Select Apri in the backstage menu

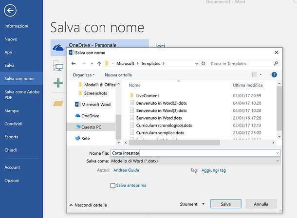pos(8,52)
